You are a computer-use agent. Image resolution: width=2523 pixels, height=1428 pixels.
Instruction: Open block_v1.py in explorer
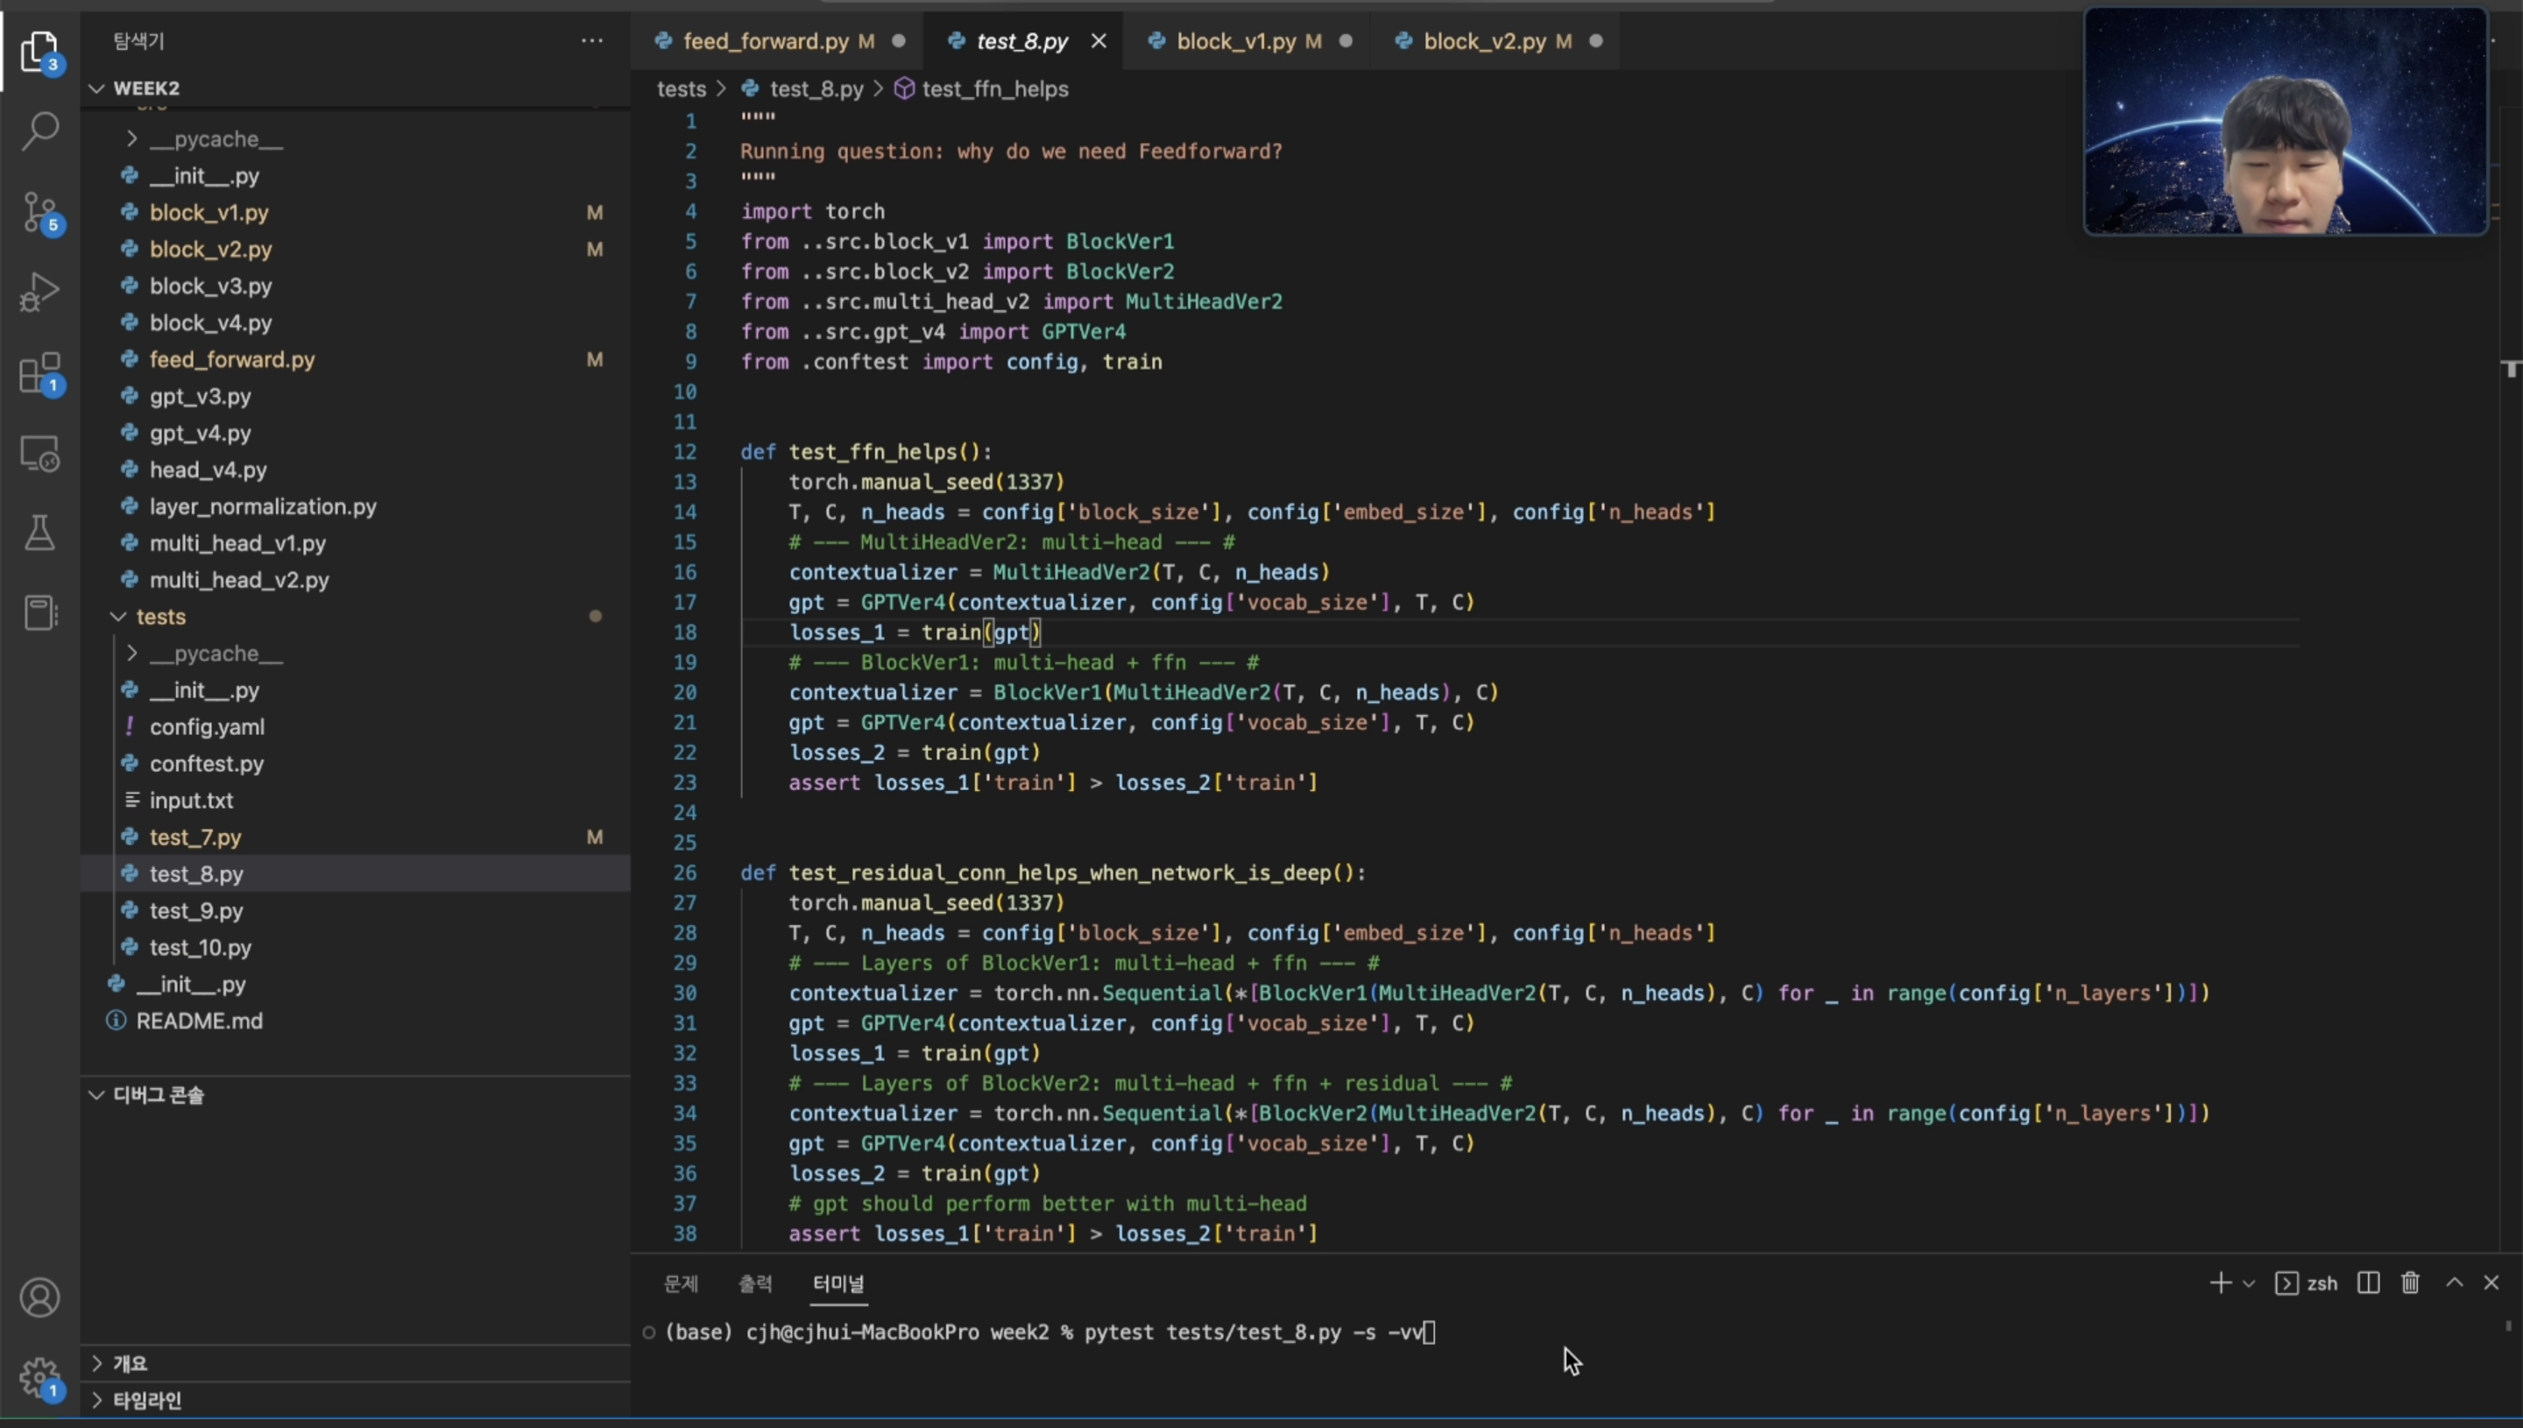pyautogui.click(x=355, y=213)
